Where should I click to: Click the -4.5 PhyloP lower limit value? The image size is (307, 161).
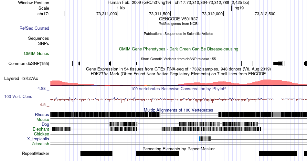42,105
